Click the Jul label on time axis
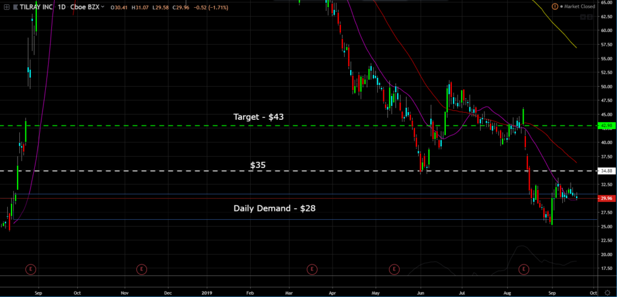This screenshot has width=617, height=297. pyautogui.click(x=462, y=293)
